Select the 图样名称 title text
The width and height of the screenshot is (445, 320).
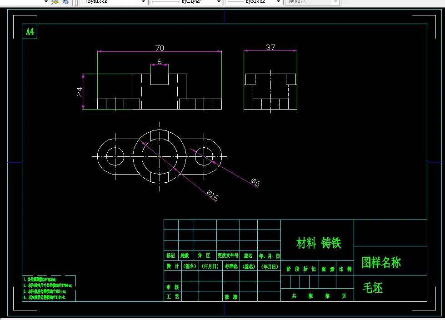[381, 262]
